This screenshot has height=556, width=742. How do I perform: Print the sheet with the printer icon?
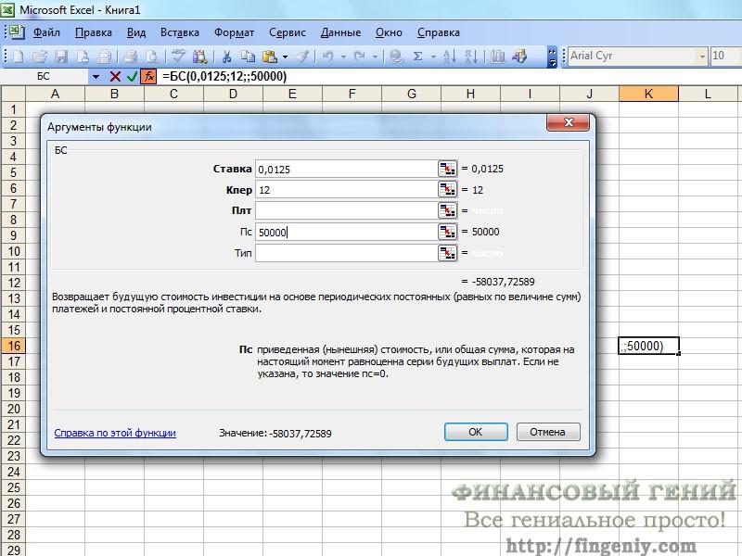click(130, 57)
